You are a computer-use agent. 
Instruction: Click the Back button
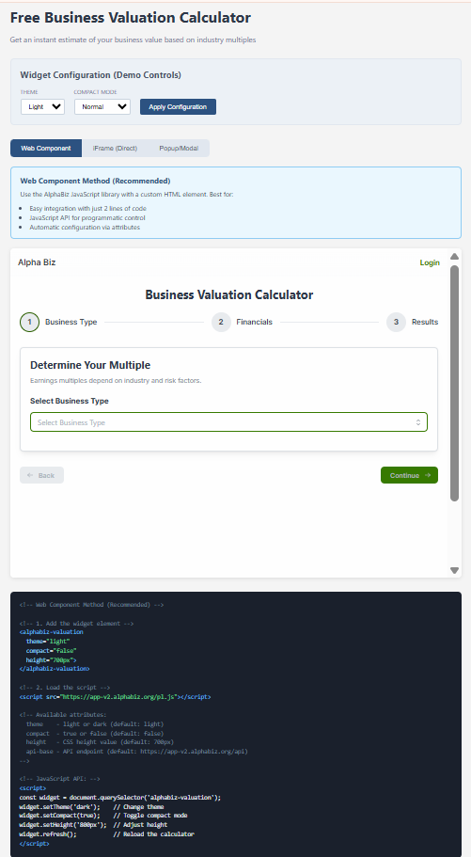[41, 475]
